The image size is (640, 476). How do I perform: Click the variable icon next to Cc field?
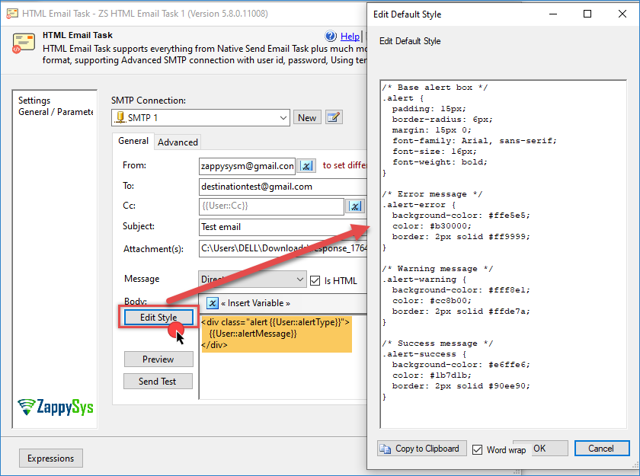point(355,206)
